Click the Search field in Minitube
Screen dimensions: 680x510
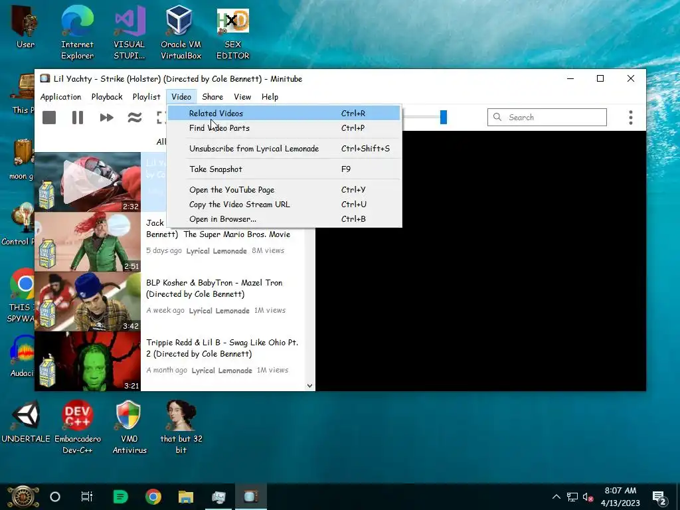(547, 117)
